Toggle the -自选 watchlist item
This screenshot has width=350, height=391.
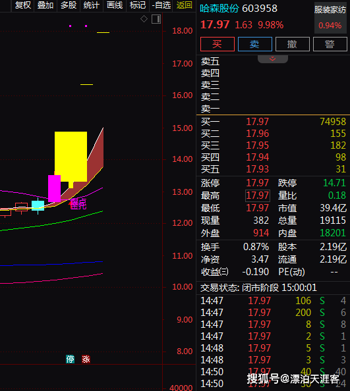[161, 5]
